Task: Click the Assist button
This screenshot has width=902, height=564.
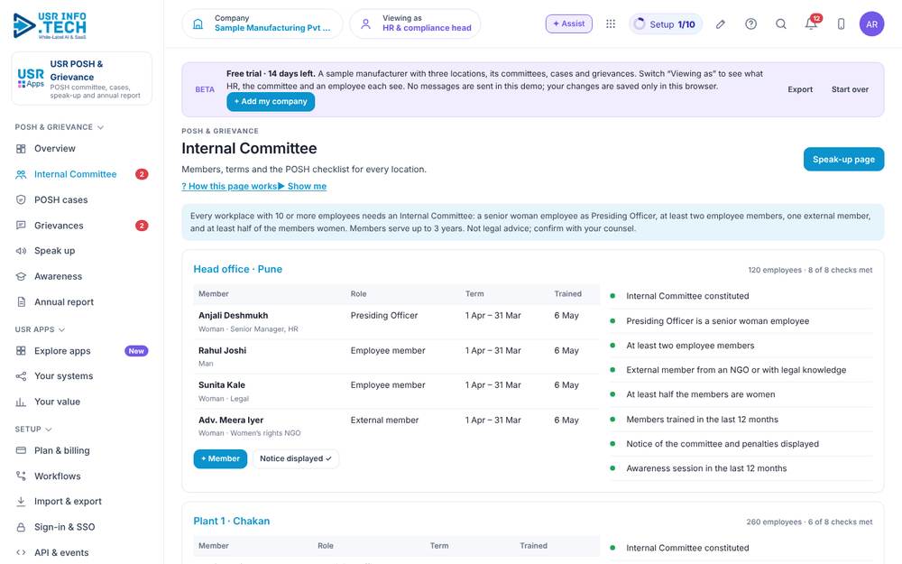Action: (x=569, y=23)
